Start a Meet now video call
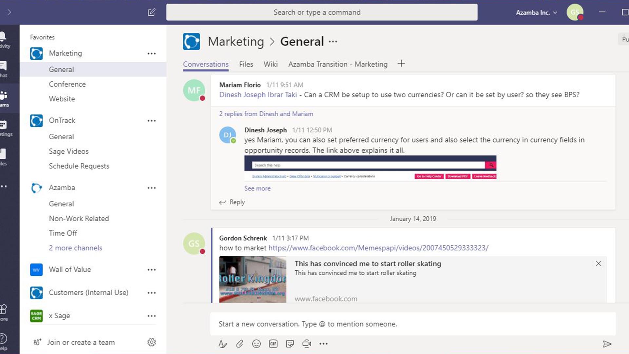 [x=307, y=344]
